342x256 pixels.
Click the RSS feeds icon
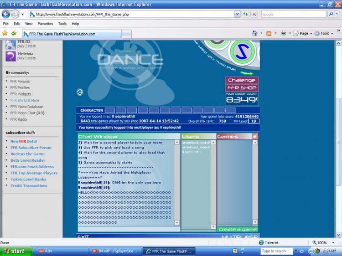269,33
